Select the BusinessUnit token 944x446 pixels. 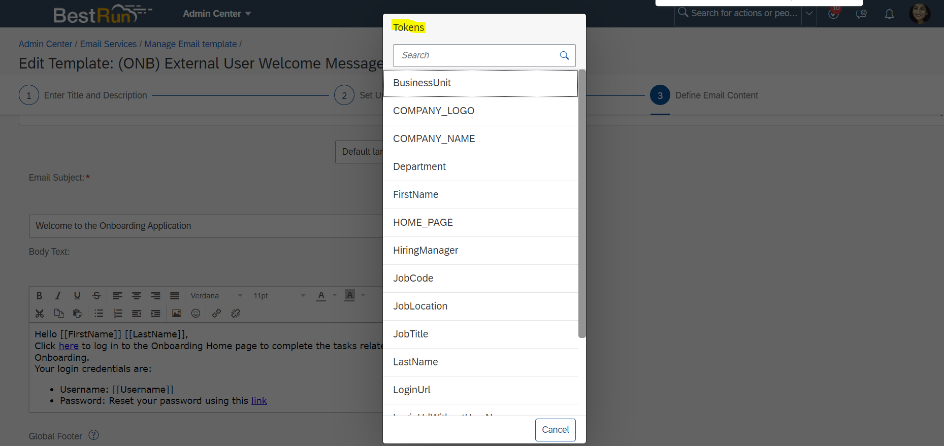[x=480, y=83]
